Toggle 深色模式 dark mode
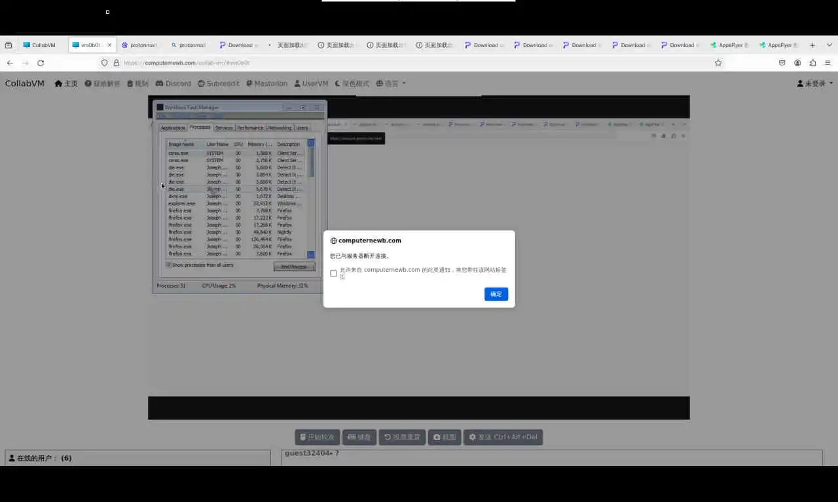 pos(352,84)
